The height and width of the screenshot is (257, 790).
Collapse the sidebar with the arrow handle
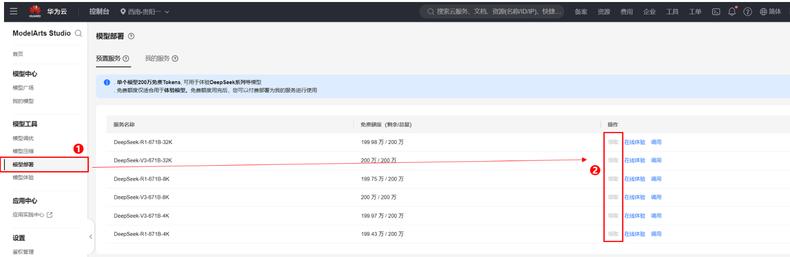[x=91, y=236]
